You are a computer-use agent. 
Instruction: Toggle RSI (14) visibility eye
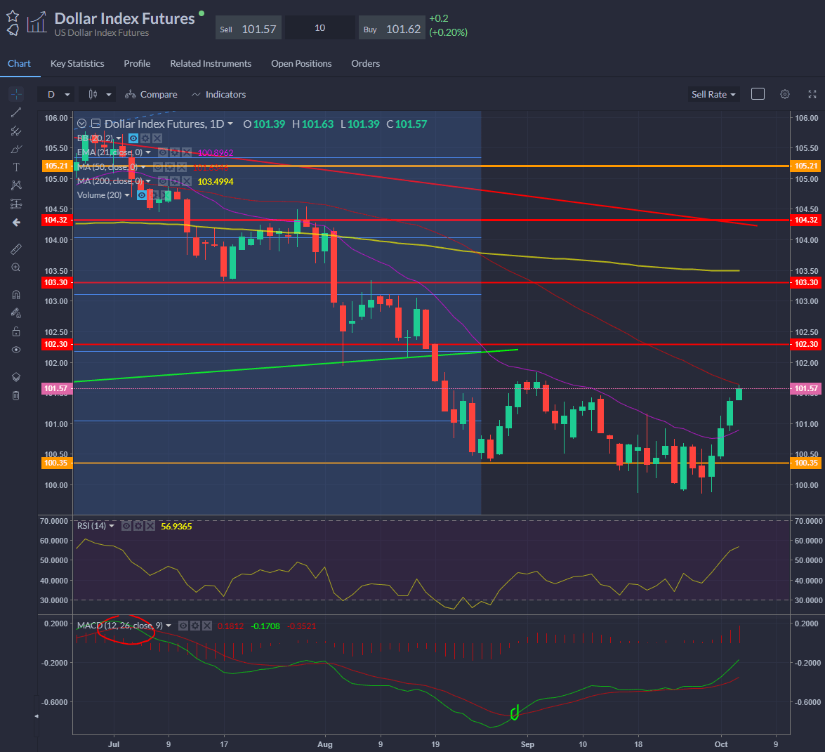[126, 526]
